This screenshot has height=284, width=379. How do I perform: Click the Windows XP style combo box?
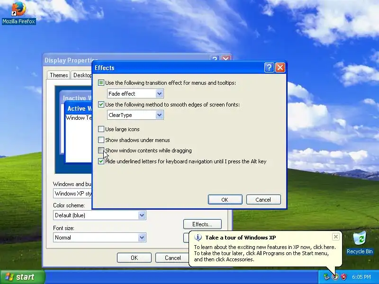pos(72,194)
